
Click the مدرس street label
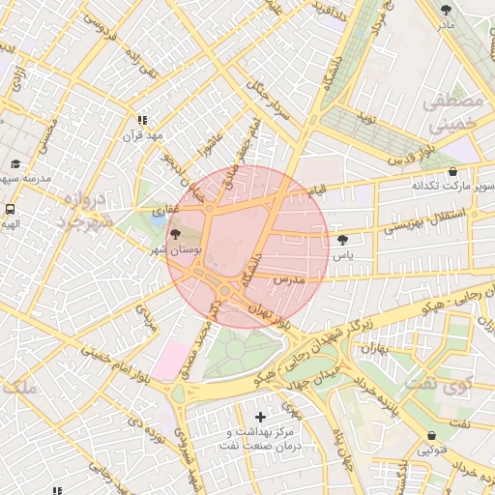(x=289, y=279)
